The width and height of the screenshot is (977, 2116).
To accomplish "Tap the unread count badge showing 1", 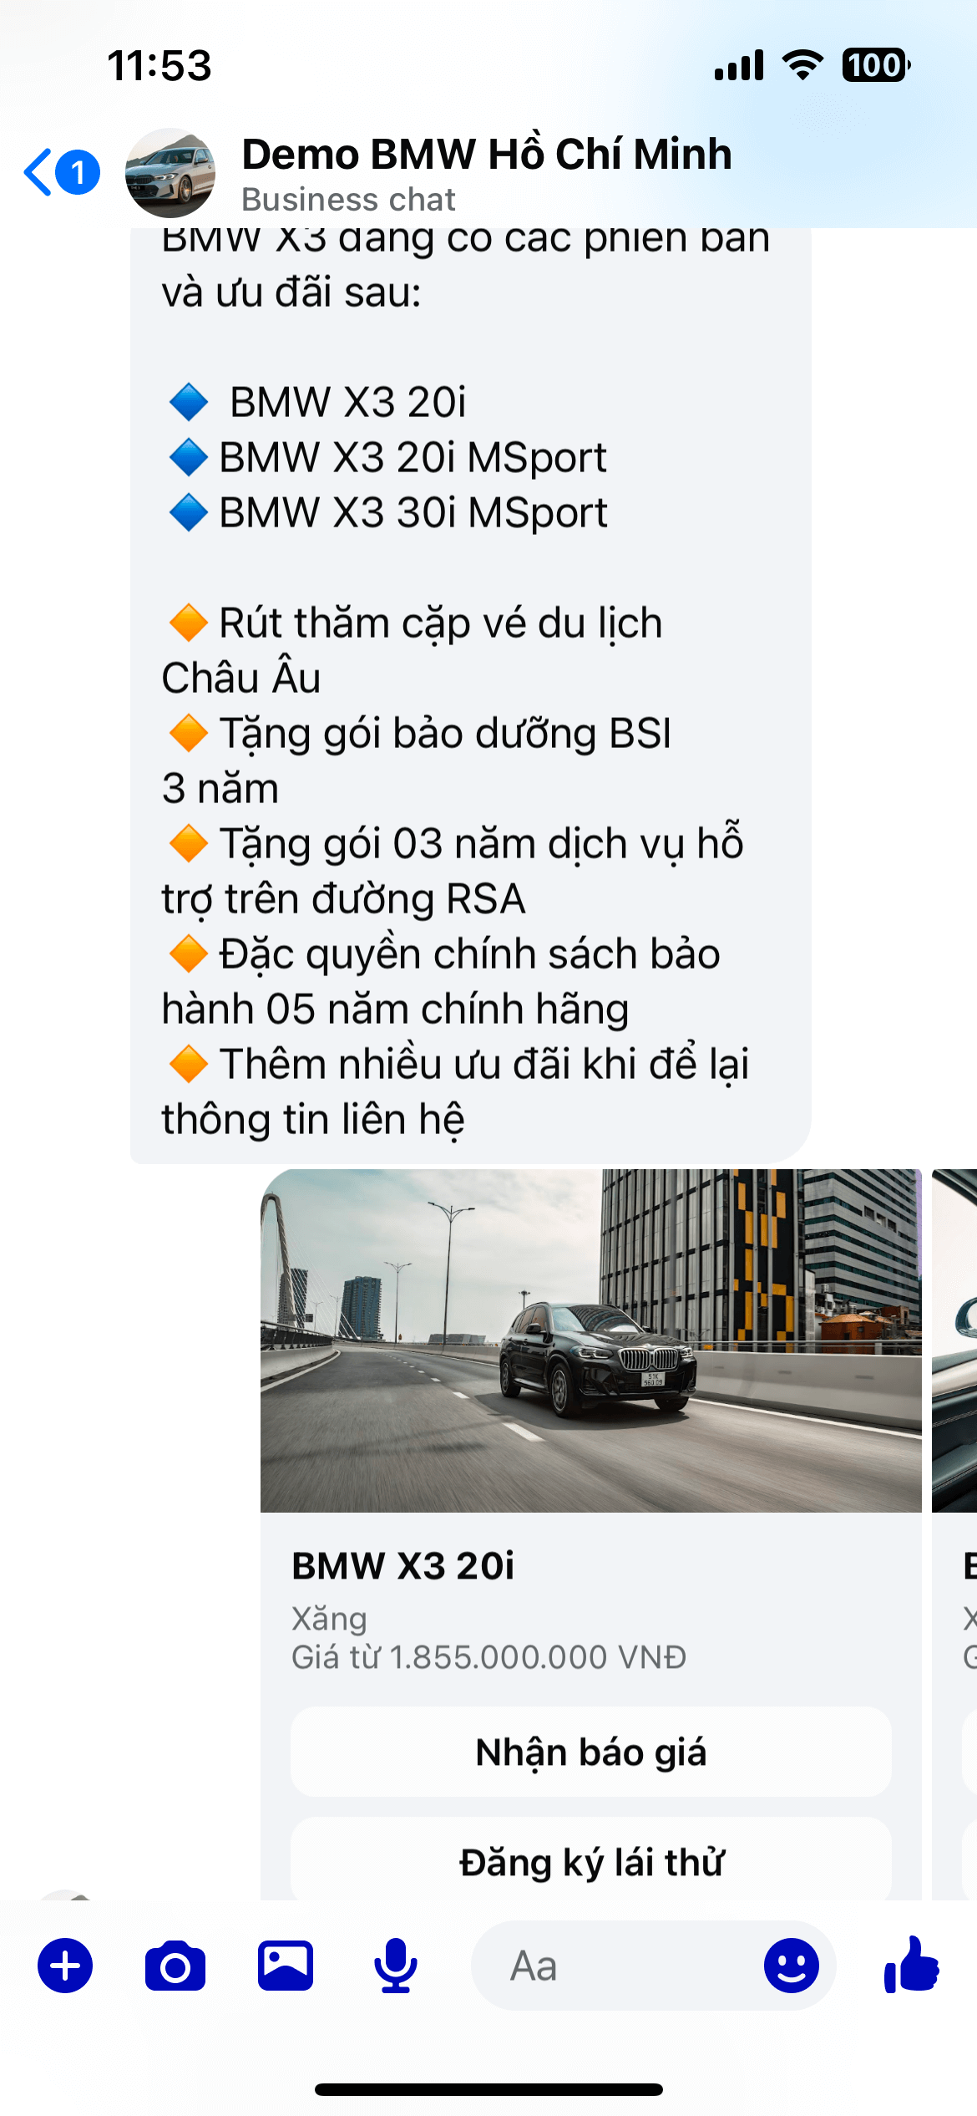I will [x=78, y=172].
